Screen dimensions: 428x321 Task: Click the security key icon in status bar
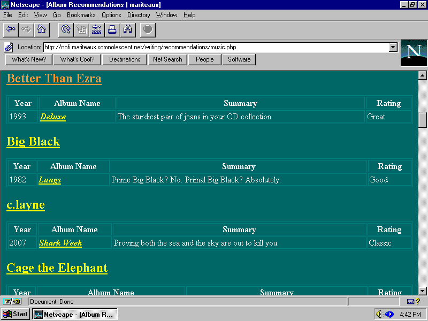coord(11,302)
